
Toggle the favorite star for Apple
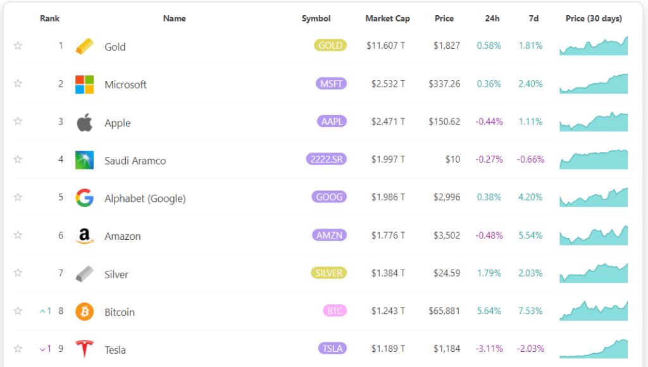tap(18, 121)
